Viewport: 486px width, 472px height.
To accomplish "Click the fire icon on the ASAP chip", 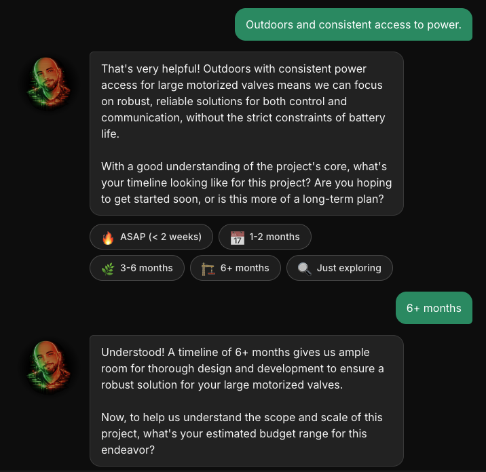I will pos(107,237).
